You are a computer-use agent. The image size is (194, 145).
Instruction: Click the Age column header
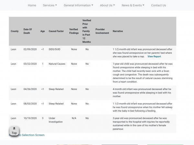[x=42, y=31]
